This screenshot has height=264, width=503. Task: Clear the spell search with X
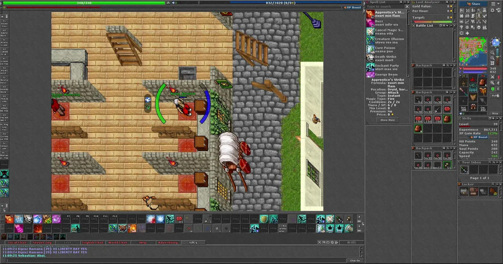click(x=407, y=7)
